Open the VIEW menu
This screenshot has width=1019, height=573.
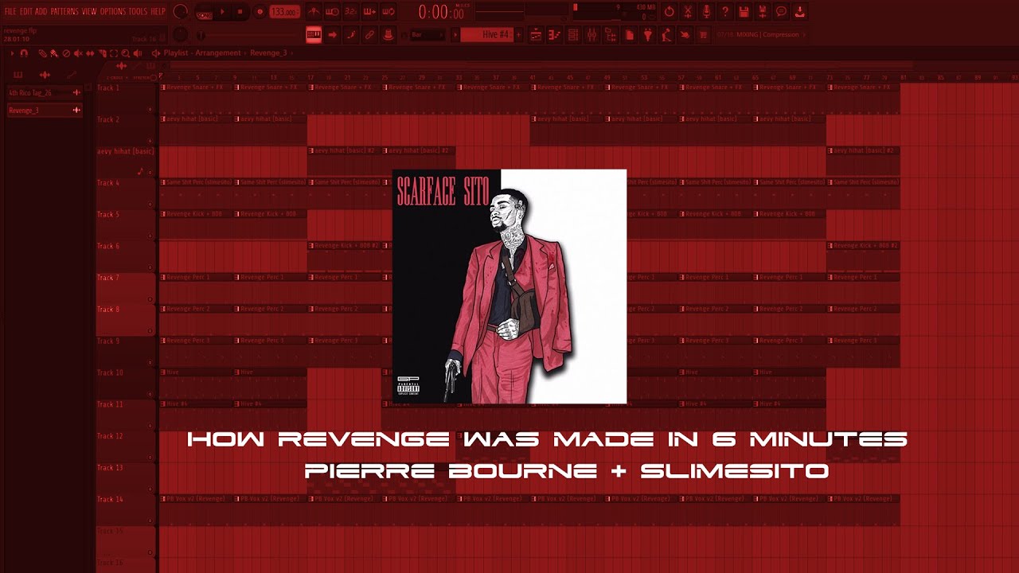[89, 12]
